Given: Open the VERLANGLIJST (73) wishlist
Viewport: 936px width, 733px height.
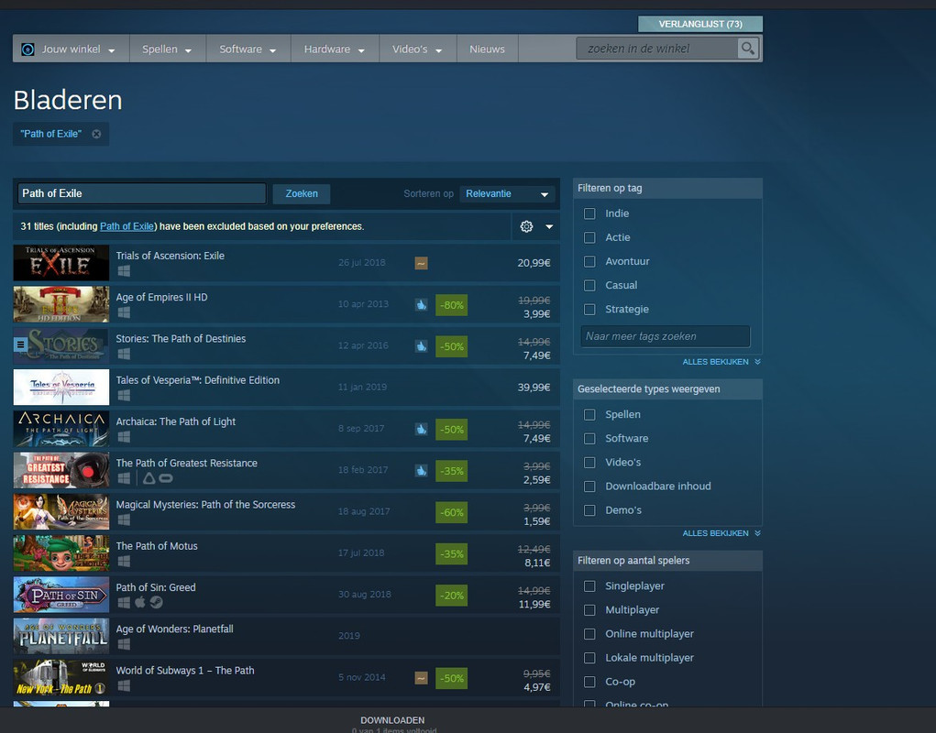Looking at the screenshot, I should point(700,24).
